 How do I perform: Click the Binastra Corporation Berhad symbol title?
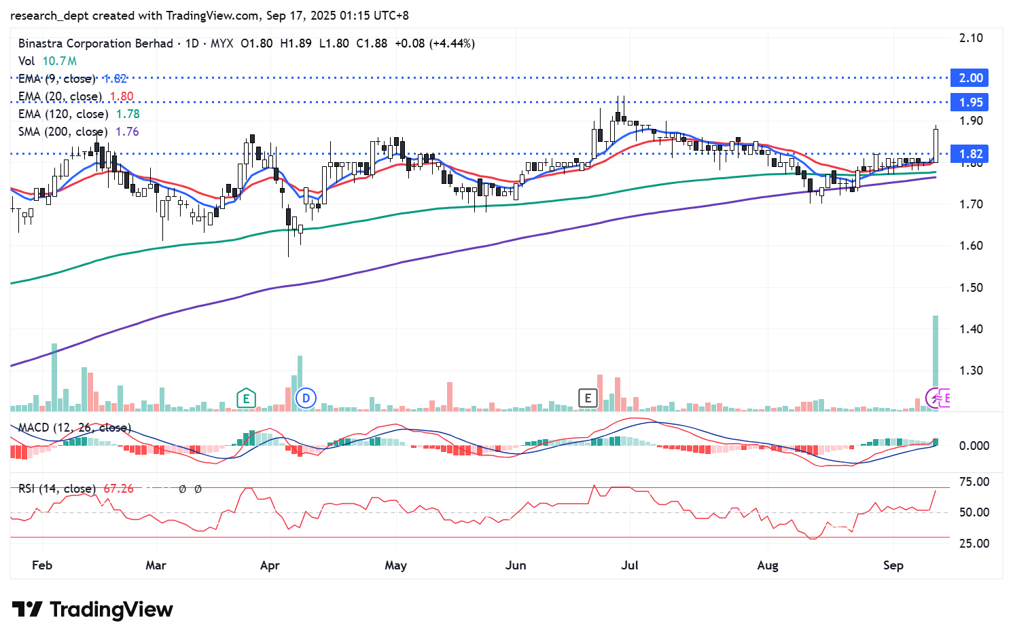tap(96, 43)
